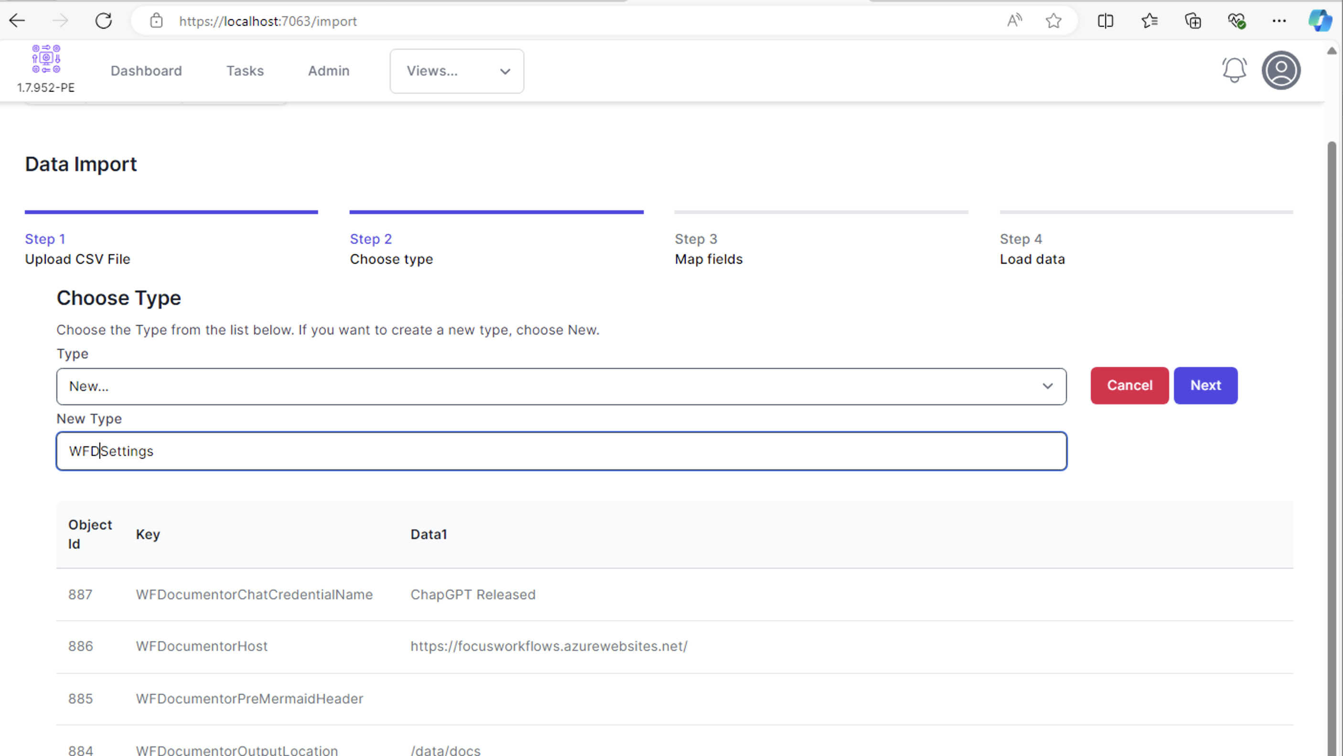1343x756 pixels.
Task: Click the notification bell icon
Action: coord(1234,70)
